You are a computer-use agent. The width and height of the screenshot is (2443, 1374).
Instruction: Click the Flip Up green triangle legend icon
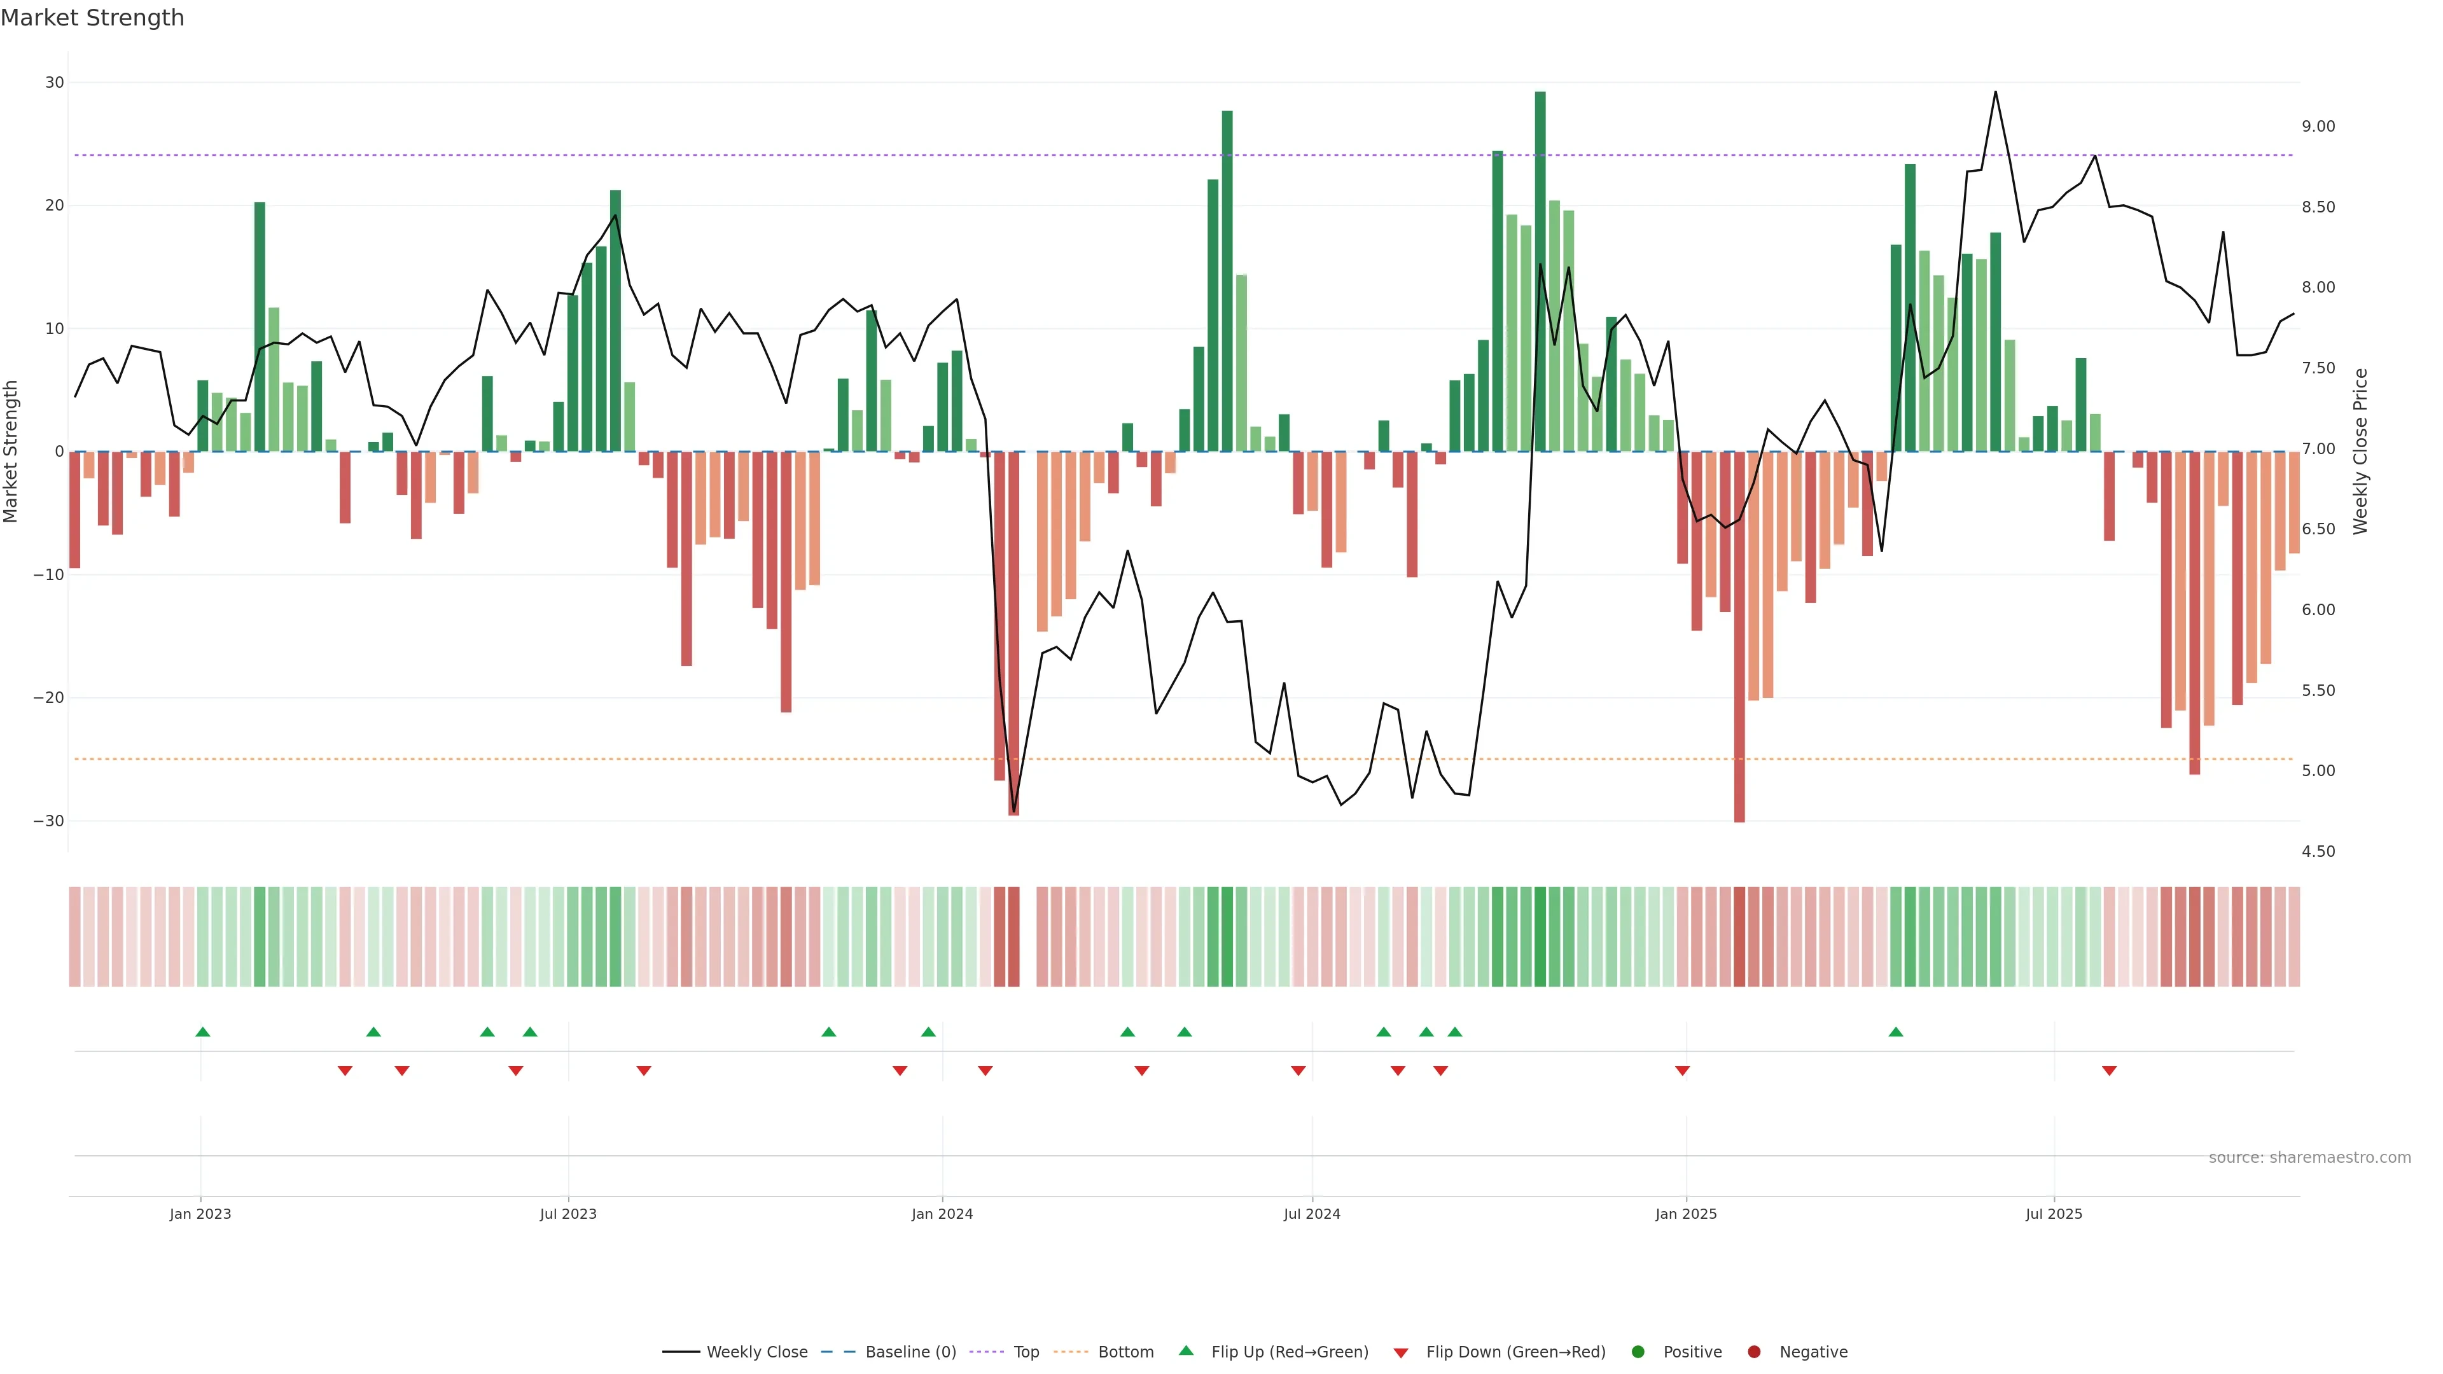click(x=1185, y=1350)
